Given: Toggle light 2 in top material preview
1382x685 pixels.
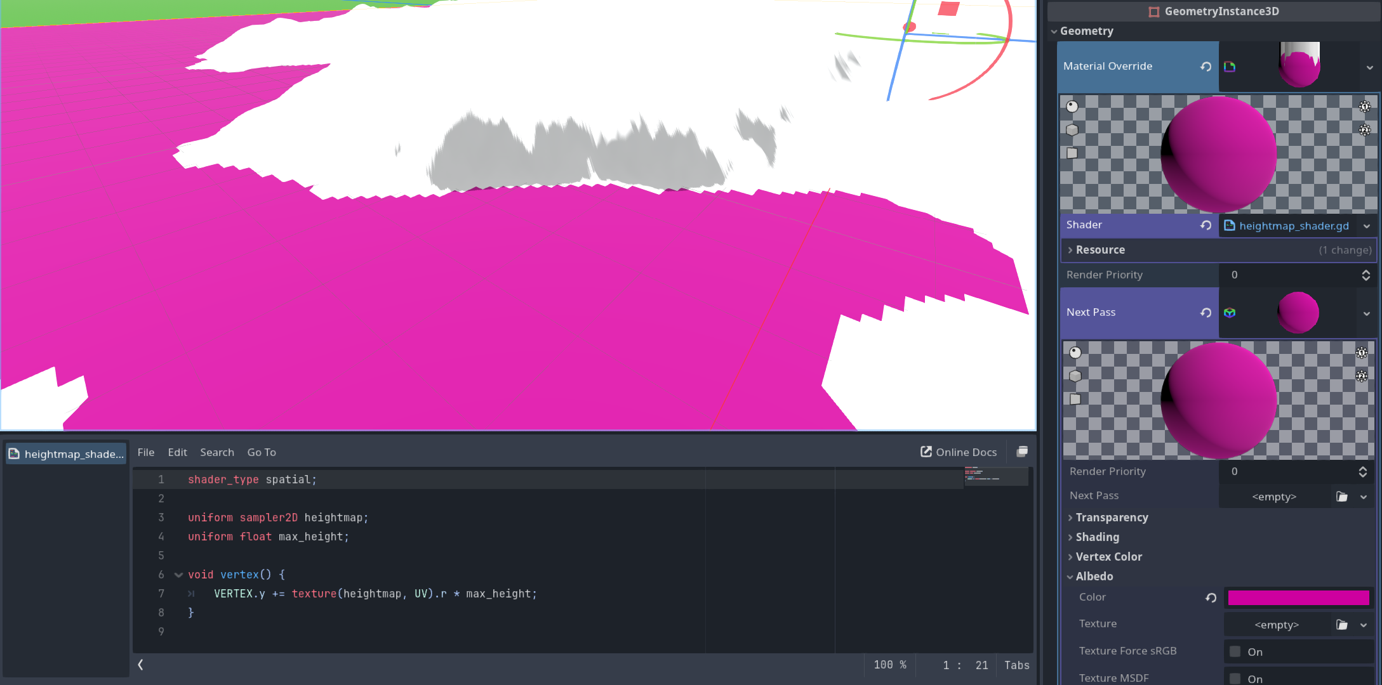Looking at the screenshot, I should [1364, 130].
